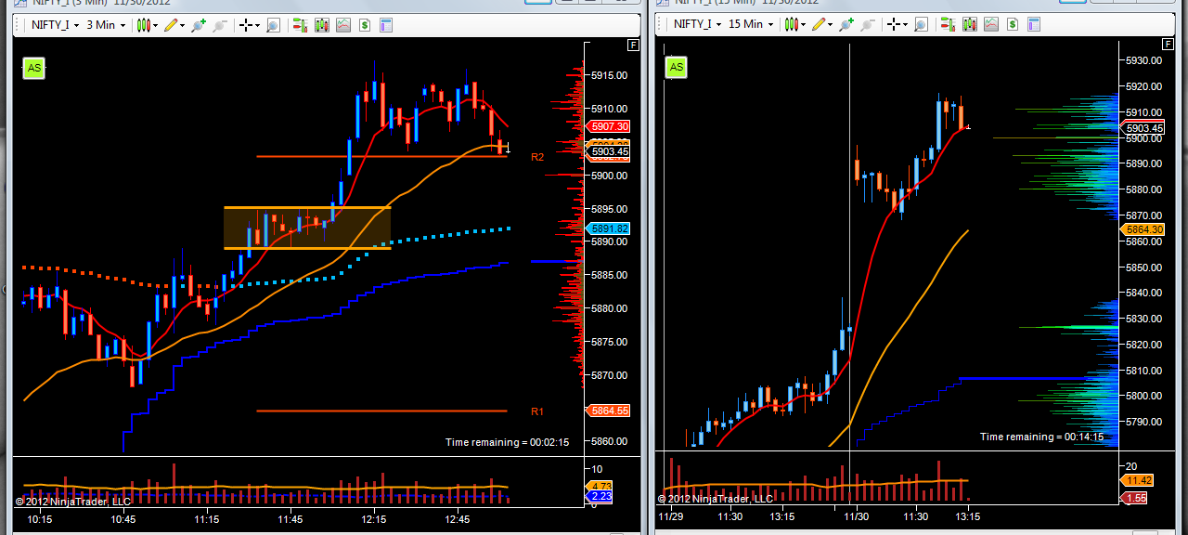Open Indicators dialog in 3 Min chart

coord(343,25)
